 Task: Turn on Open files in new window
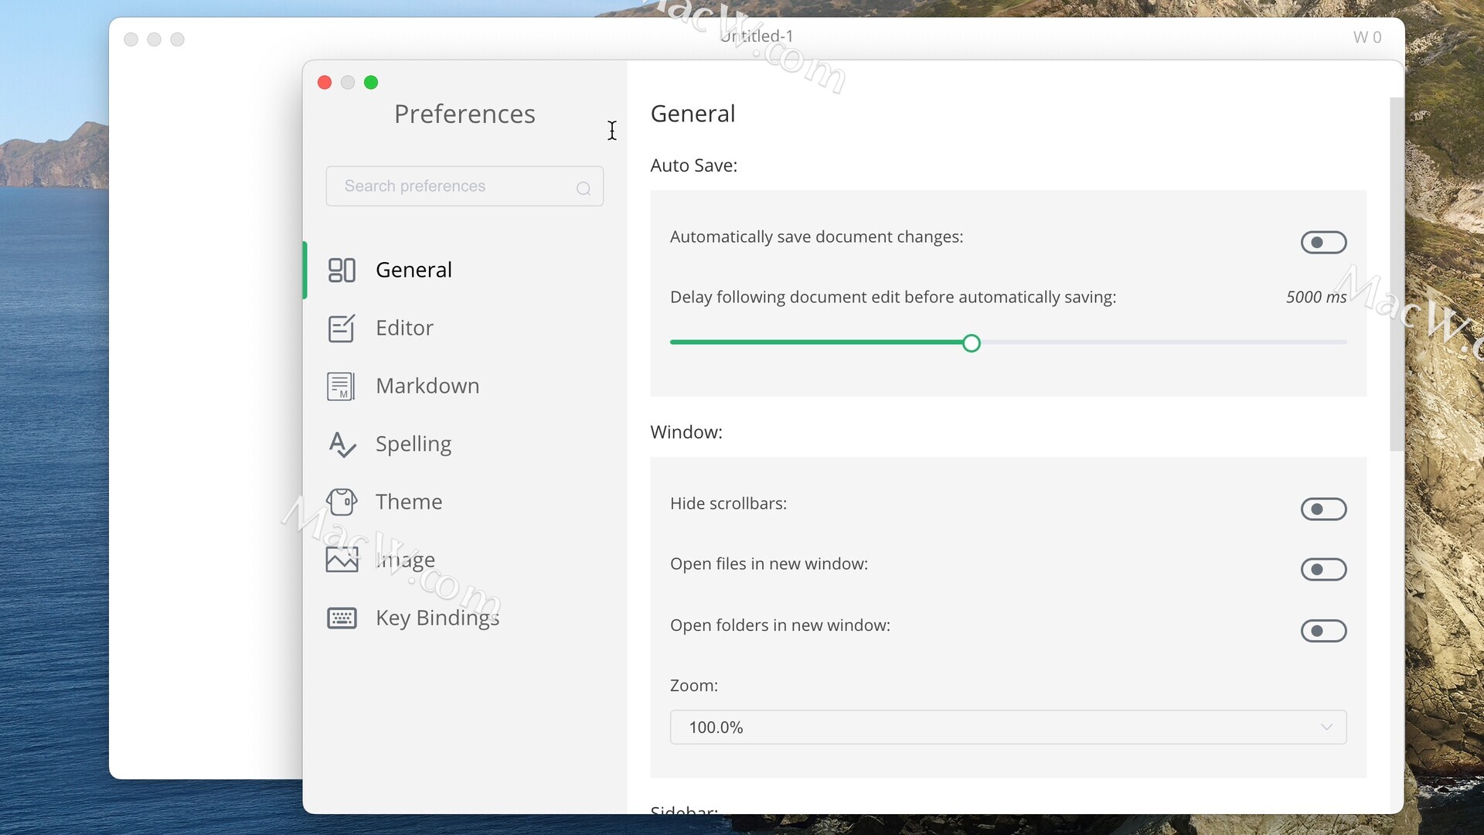tap(1322, 570)
